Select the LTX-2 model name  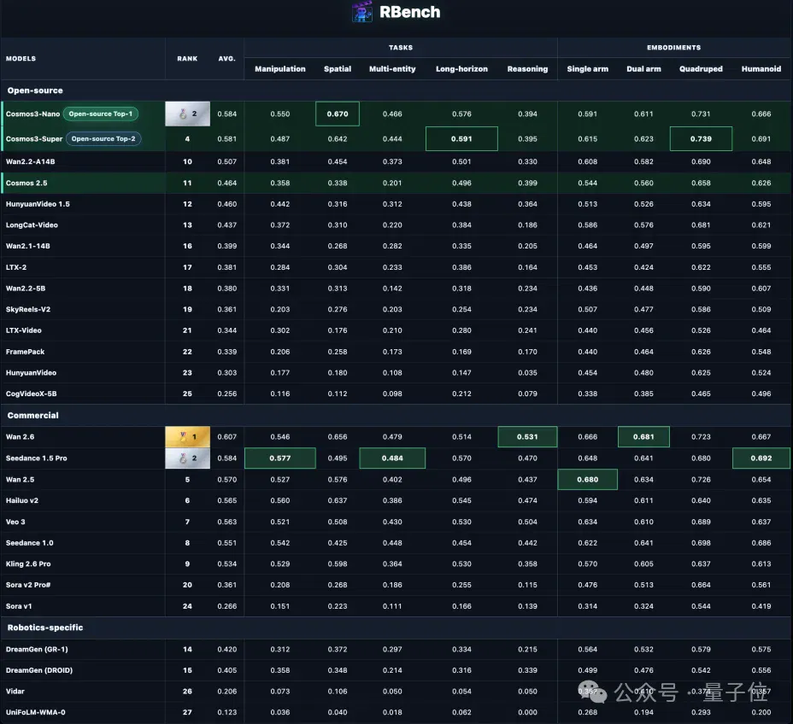click(x=16, y=267)
